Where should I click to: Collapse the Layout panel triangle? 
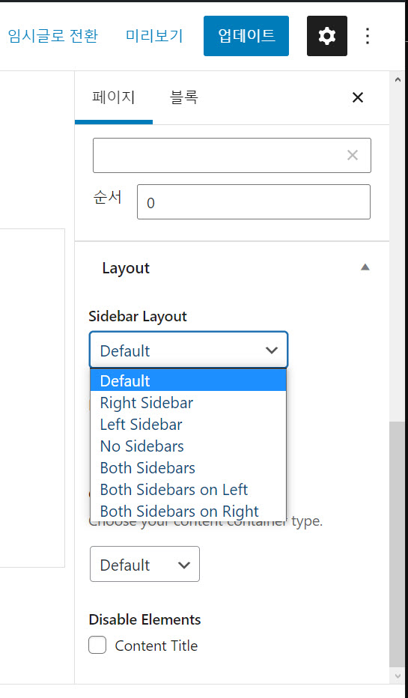[365, 267]
